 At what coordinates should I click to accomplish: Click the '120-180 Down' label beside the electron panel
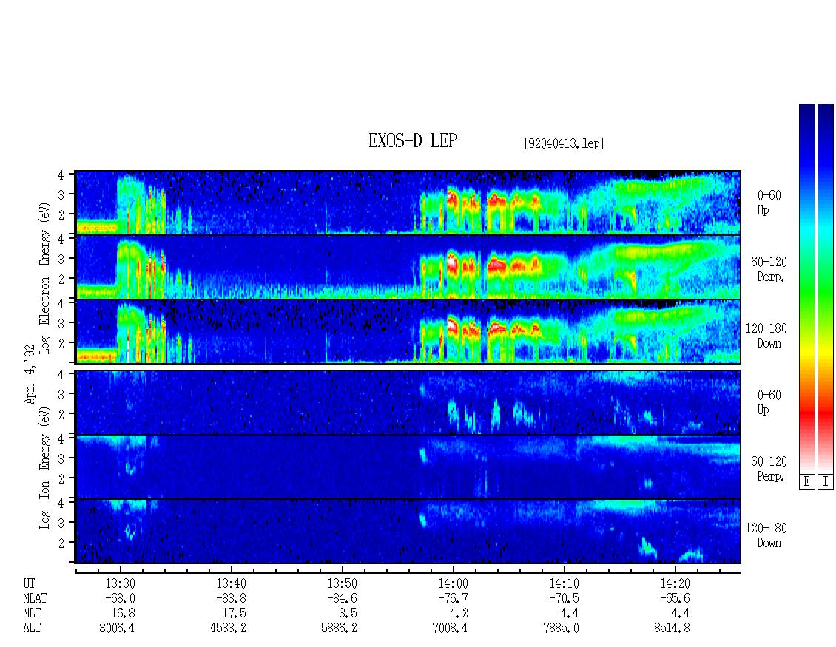coord(766,336)
